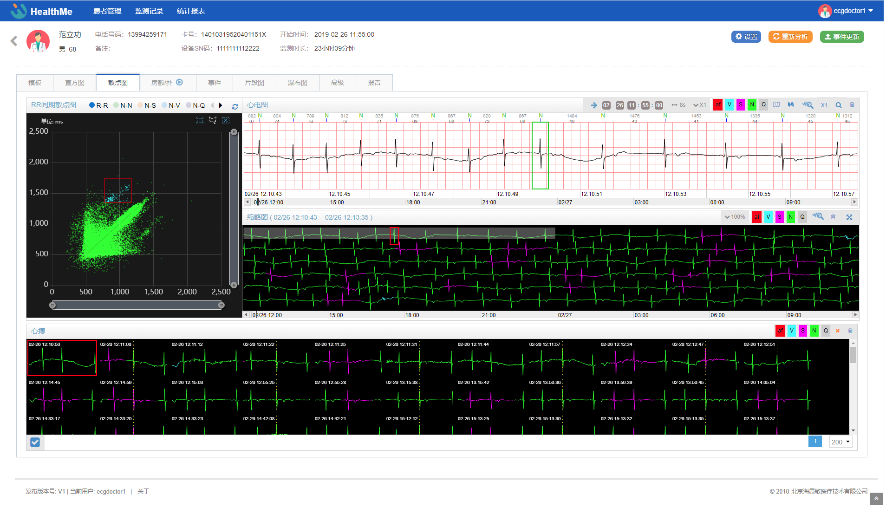Viewport: 886px width, 508px height.
Task: Toggle the select-all checkbox below heartbeat list
Action: coord(35,442)
